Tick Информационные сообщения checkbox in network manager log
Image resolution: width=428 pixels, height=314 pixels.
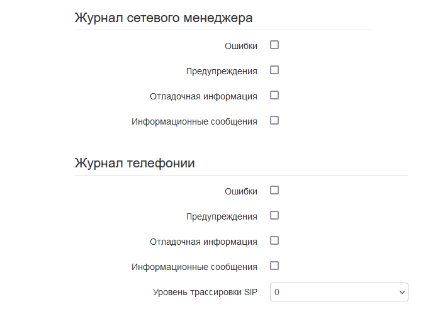274,121
